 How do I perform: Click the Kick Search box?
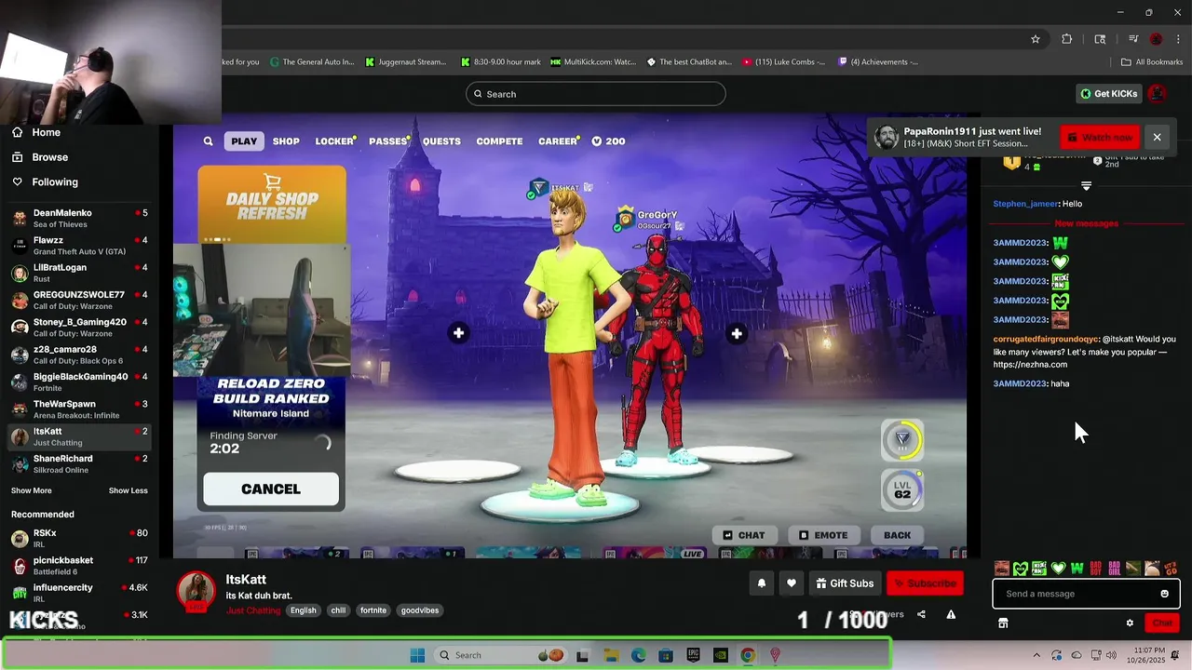[x=596, y=94]
